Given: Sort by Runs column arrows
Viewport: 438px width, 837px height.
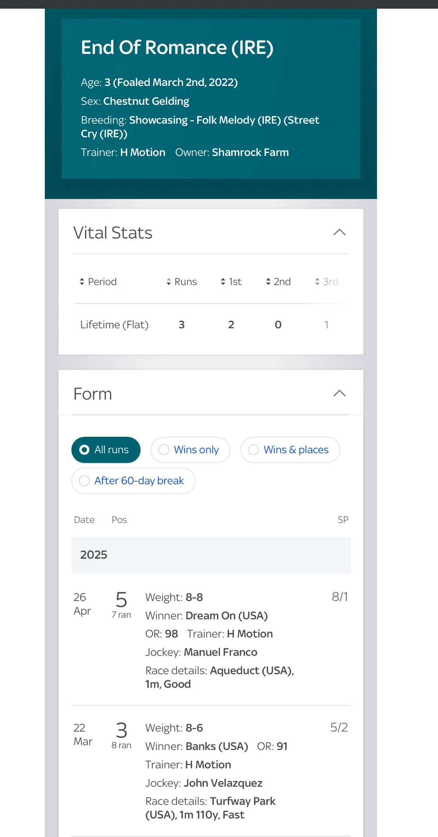Looking at the screenshot, I should [x=169, y=282].
